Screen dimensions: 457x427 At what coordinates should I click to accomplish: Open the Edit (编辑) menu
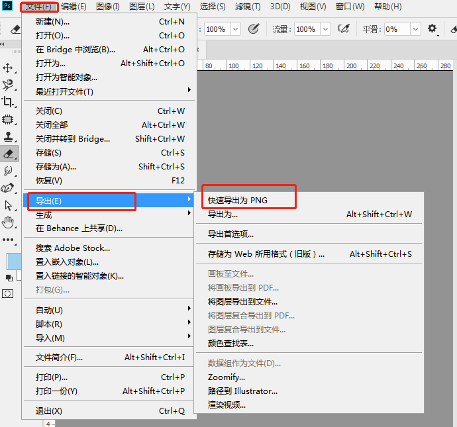74,7
